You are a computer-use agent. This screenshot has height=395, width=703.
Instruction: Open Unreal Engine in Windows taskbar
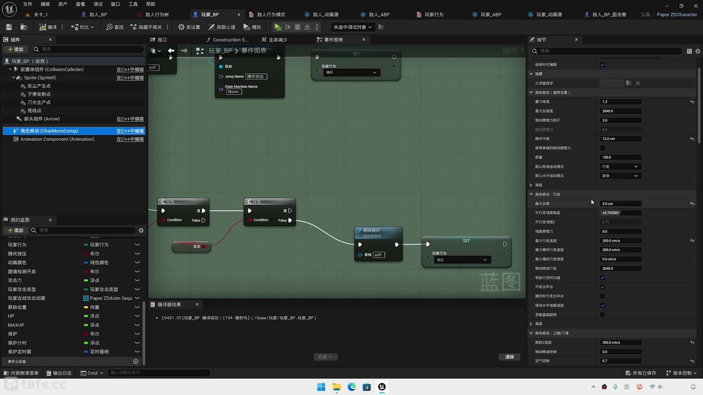tap(382, 387)
